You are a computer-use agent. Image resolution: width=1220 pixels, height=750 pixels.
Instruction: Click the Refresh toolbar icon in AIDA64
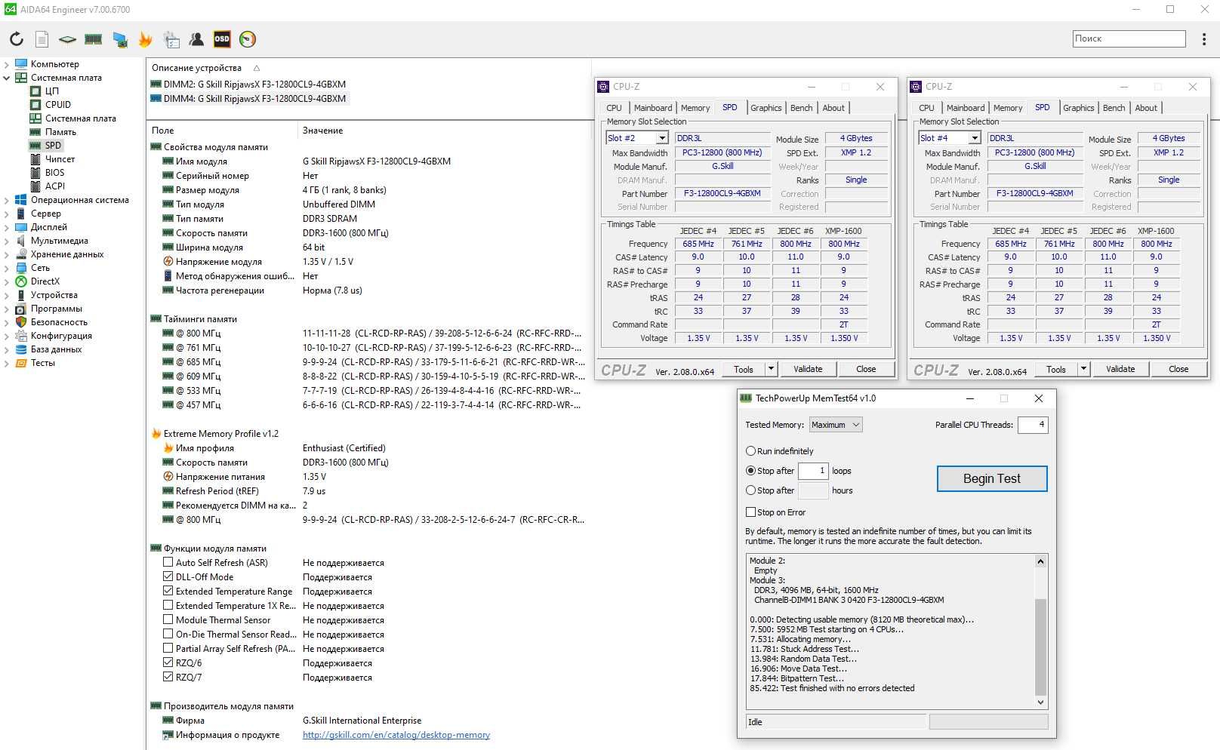pyautogui.click(x=17, y=39)
